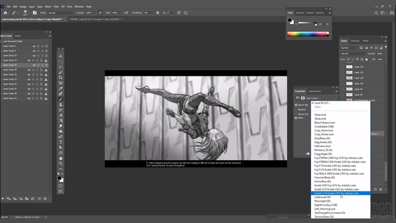Pick a color from the spectrum ramp
Screen dimensions: 396x223
(307, 35)
